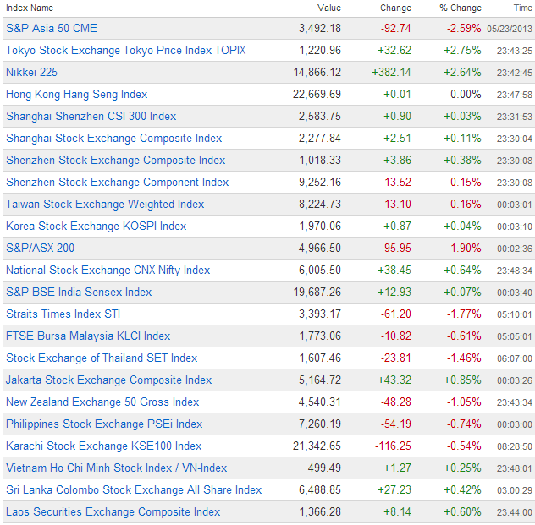This screenshot has width=535, height=525.
Task: Select the value 3,492.18
Action: (320, 28)
